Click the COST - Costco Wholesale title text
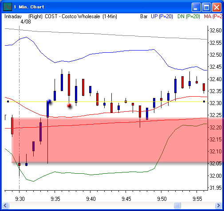This screenshot has width=224, height=211. [72, 16]
